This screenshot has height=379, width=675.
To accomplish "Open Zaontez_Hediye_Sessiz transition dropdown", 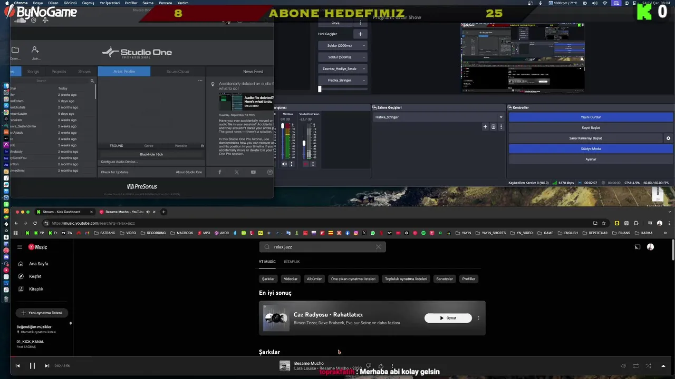I will (342, 68).
